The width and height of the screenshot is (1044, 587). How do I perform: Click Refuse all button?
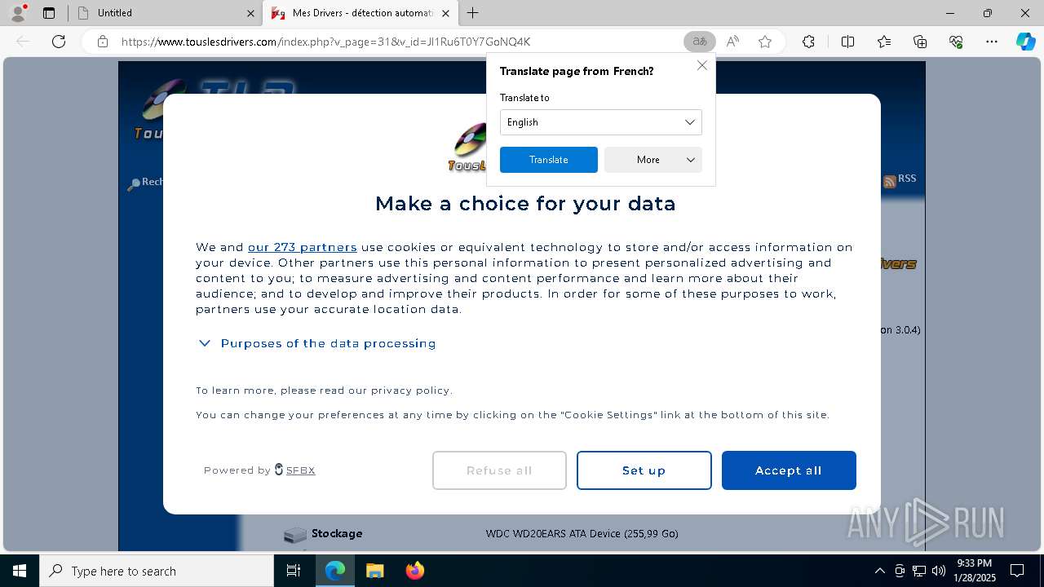[499, 470]
